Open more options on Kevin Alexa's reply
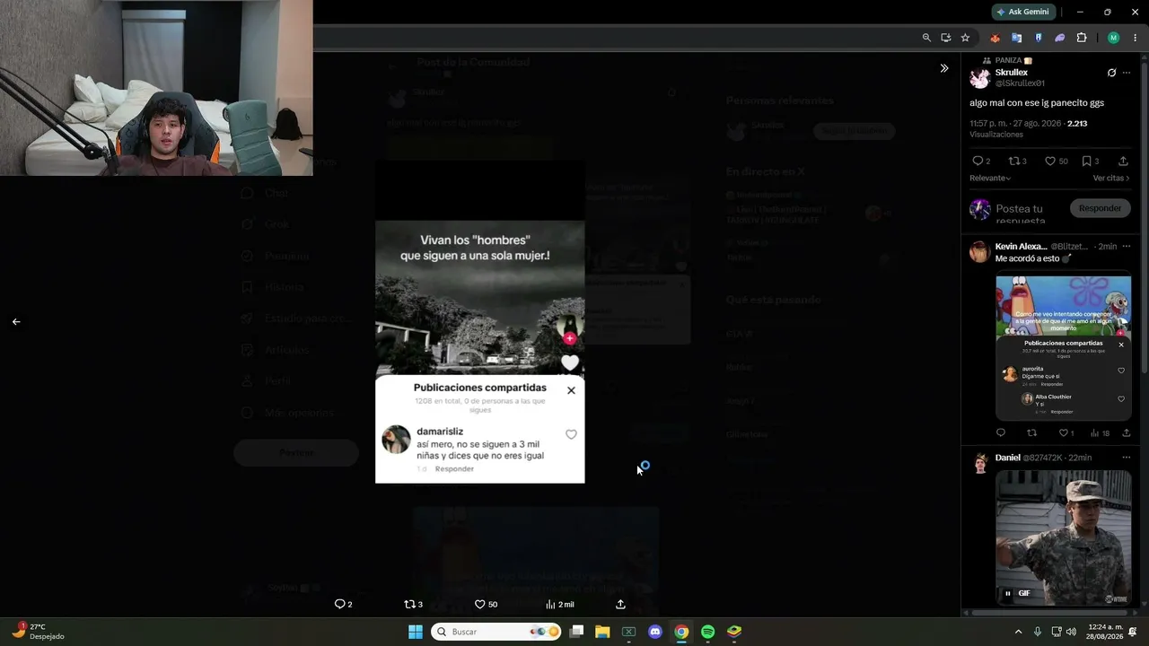The image size is (1149, 646). click(x=1127, y=246)
